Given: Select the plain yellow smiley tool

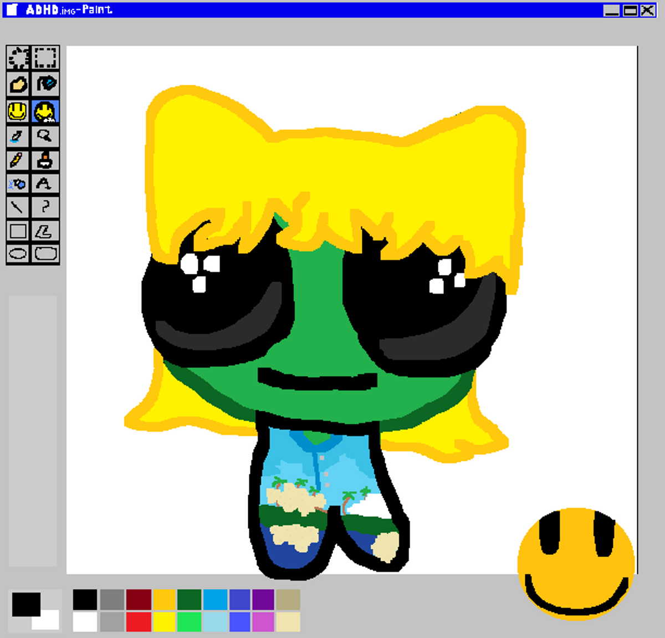Looking at the screenshot, I should click(x=18, y=111).
